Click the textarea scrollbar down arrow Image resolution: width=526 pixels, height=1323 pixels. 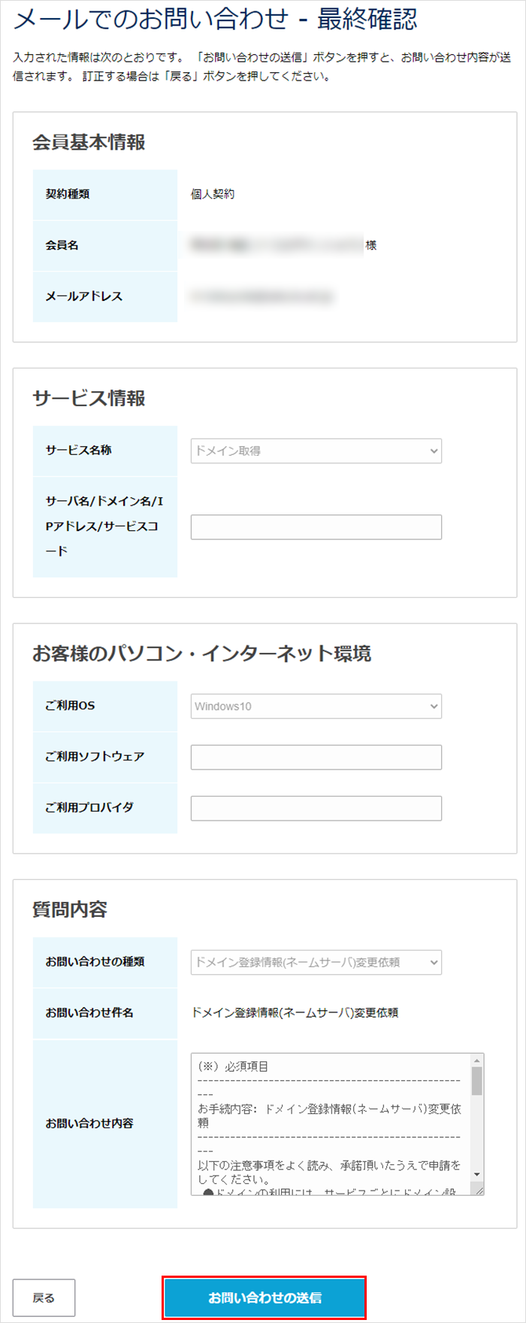476,1174
